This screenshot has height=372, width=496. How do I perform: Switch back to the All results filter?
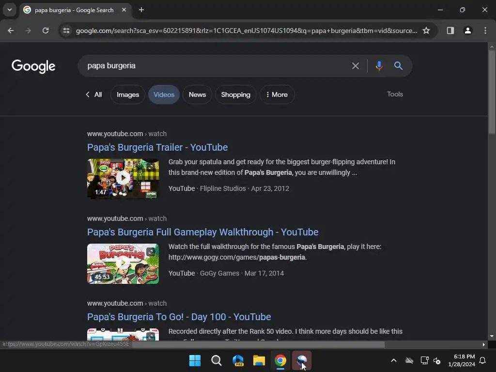94,94
